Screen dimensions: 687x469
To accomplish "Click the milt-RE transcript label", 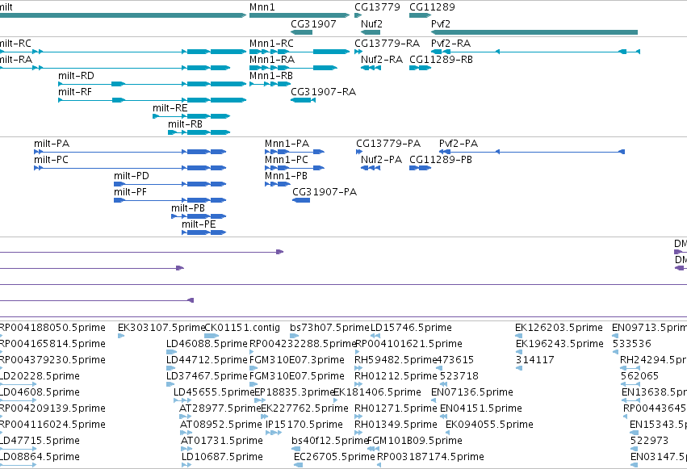I will 170,108.
